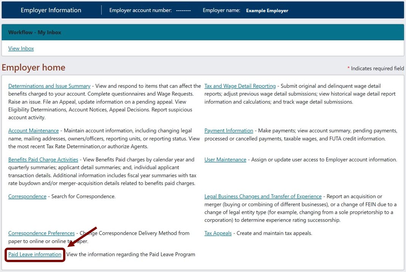Open the Paid Leave information link
The image size is (406, 272).
click(35, 255)
